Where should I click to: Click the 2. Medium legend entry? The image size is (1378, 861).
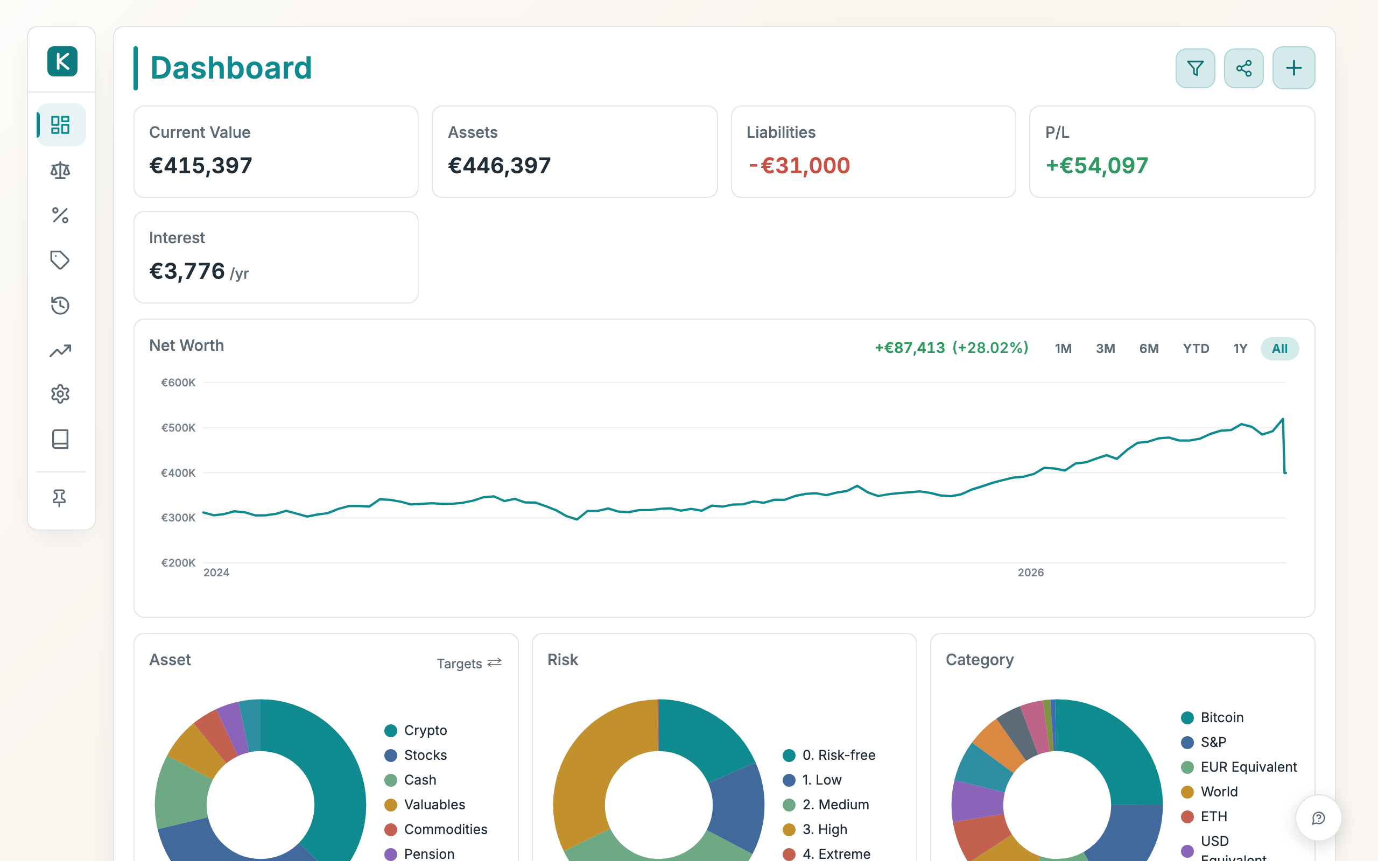[826, 804]
